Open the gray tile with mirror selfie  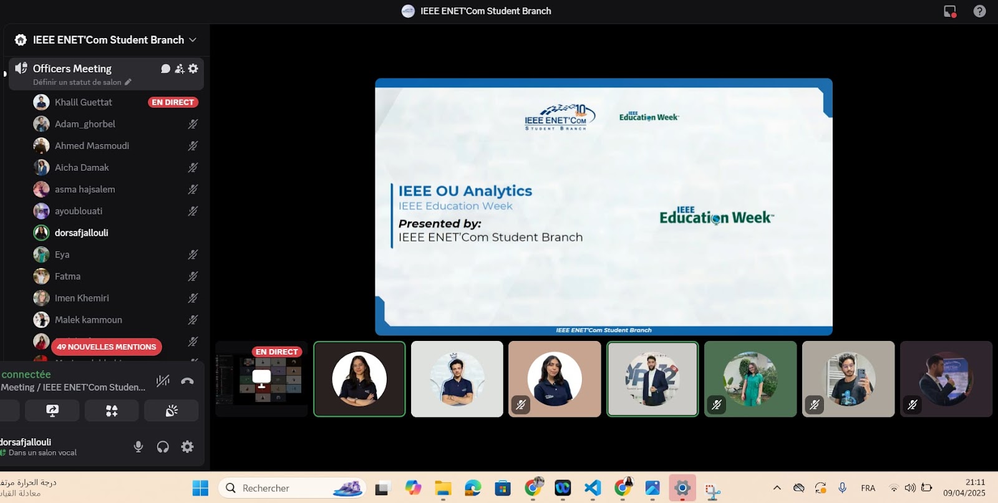848,379
